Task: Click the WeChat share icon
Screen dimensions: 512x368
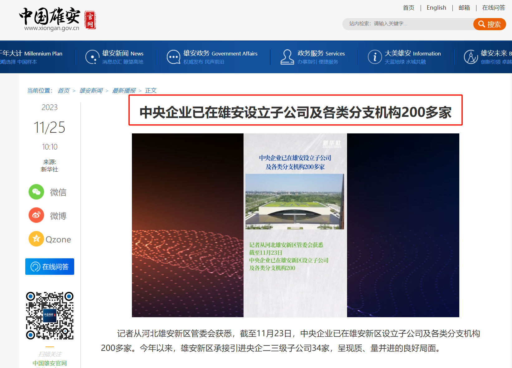Action: [x=36, y=192]
